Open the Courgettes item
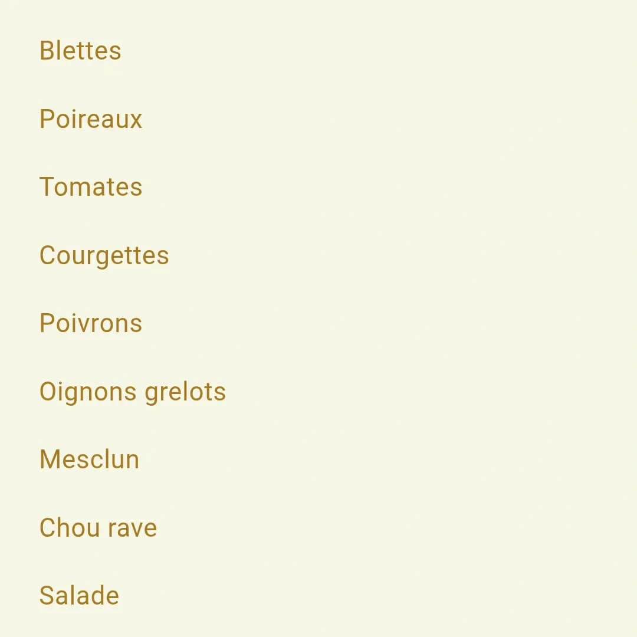This screenshot has width=637, height=637. (x=104, y=255)
